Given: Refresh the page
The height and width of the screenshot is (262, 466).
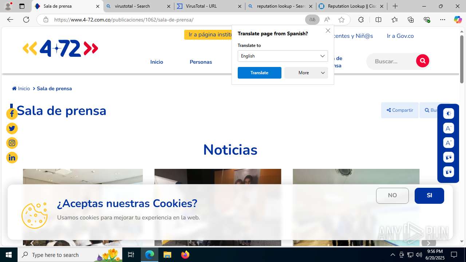Looking at the screenshot, I should (26, 20).
